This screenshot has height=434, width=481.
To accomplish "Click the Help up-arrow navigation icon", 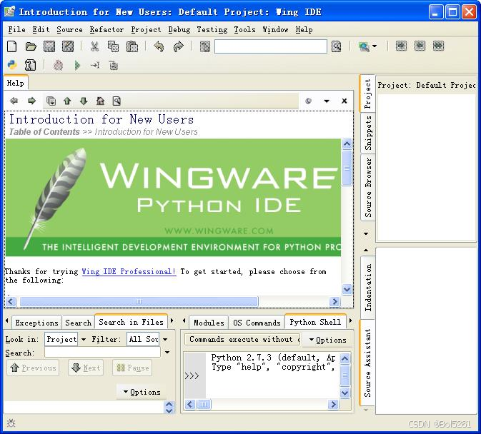I will coord(67,101).
